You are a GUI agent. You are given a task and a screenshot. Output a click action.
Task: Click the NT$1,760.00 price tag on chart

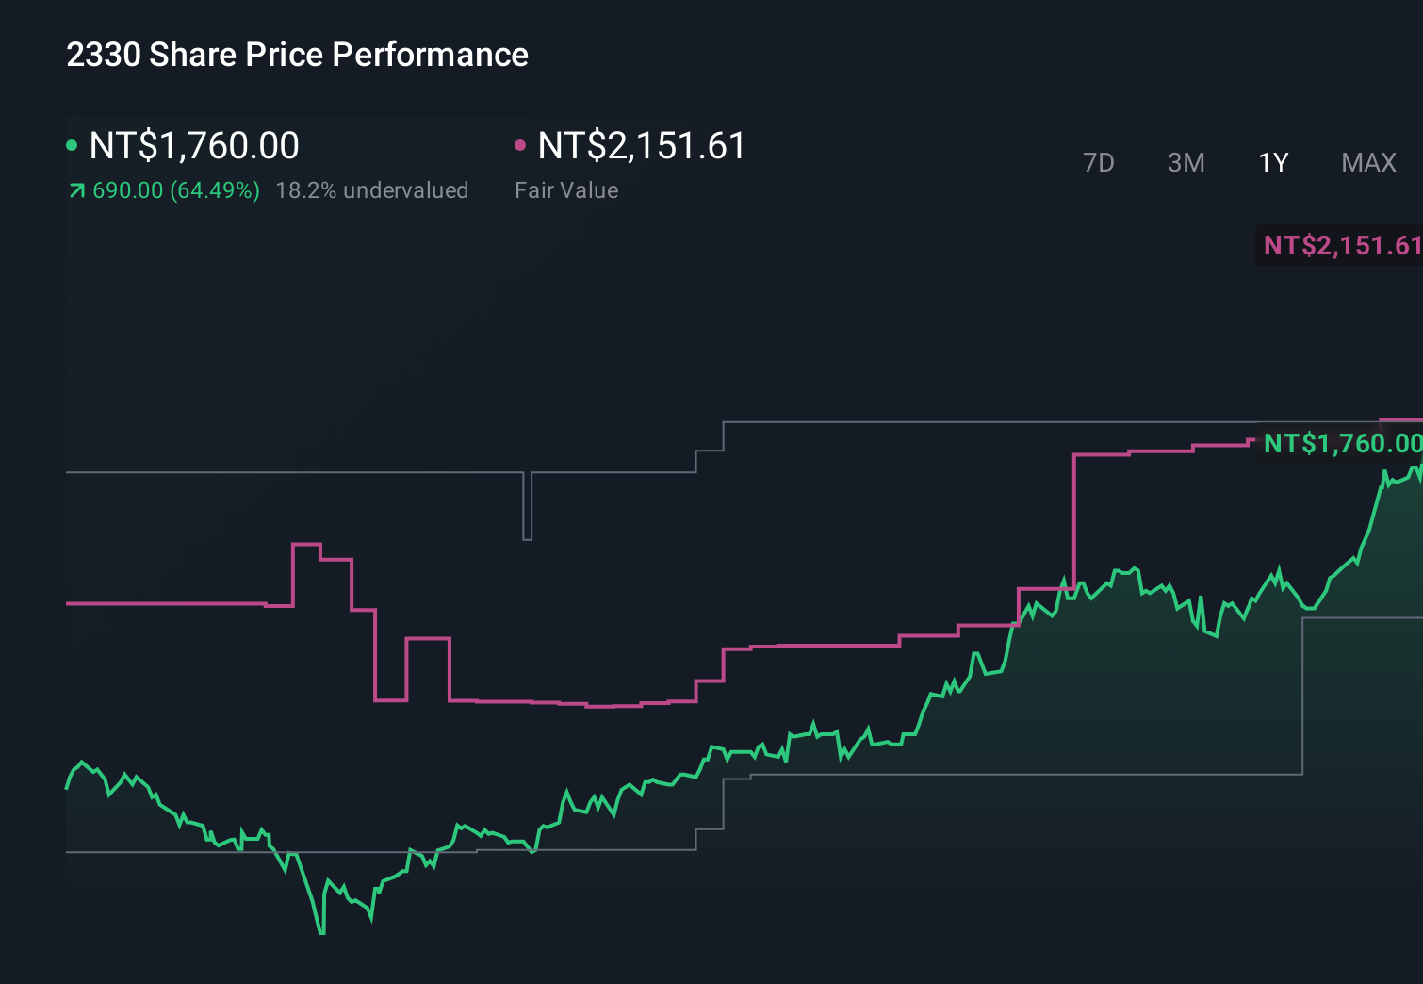1342,443
